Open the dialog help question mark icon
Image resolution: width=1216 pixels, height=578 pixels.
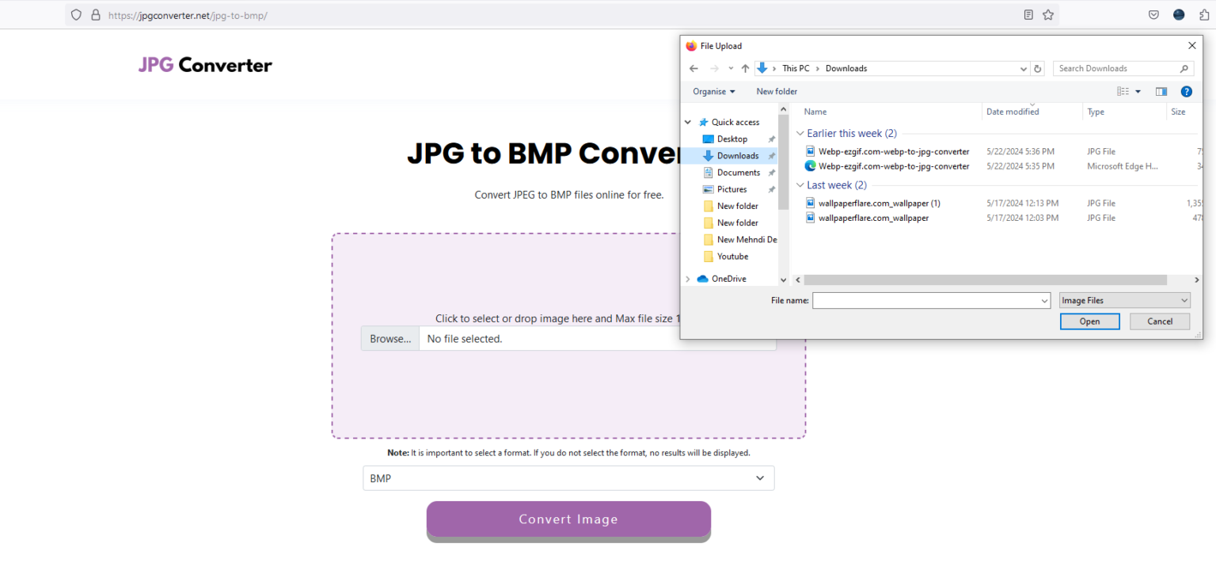1186,92
